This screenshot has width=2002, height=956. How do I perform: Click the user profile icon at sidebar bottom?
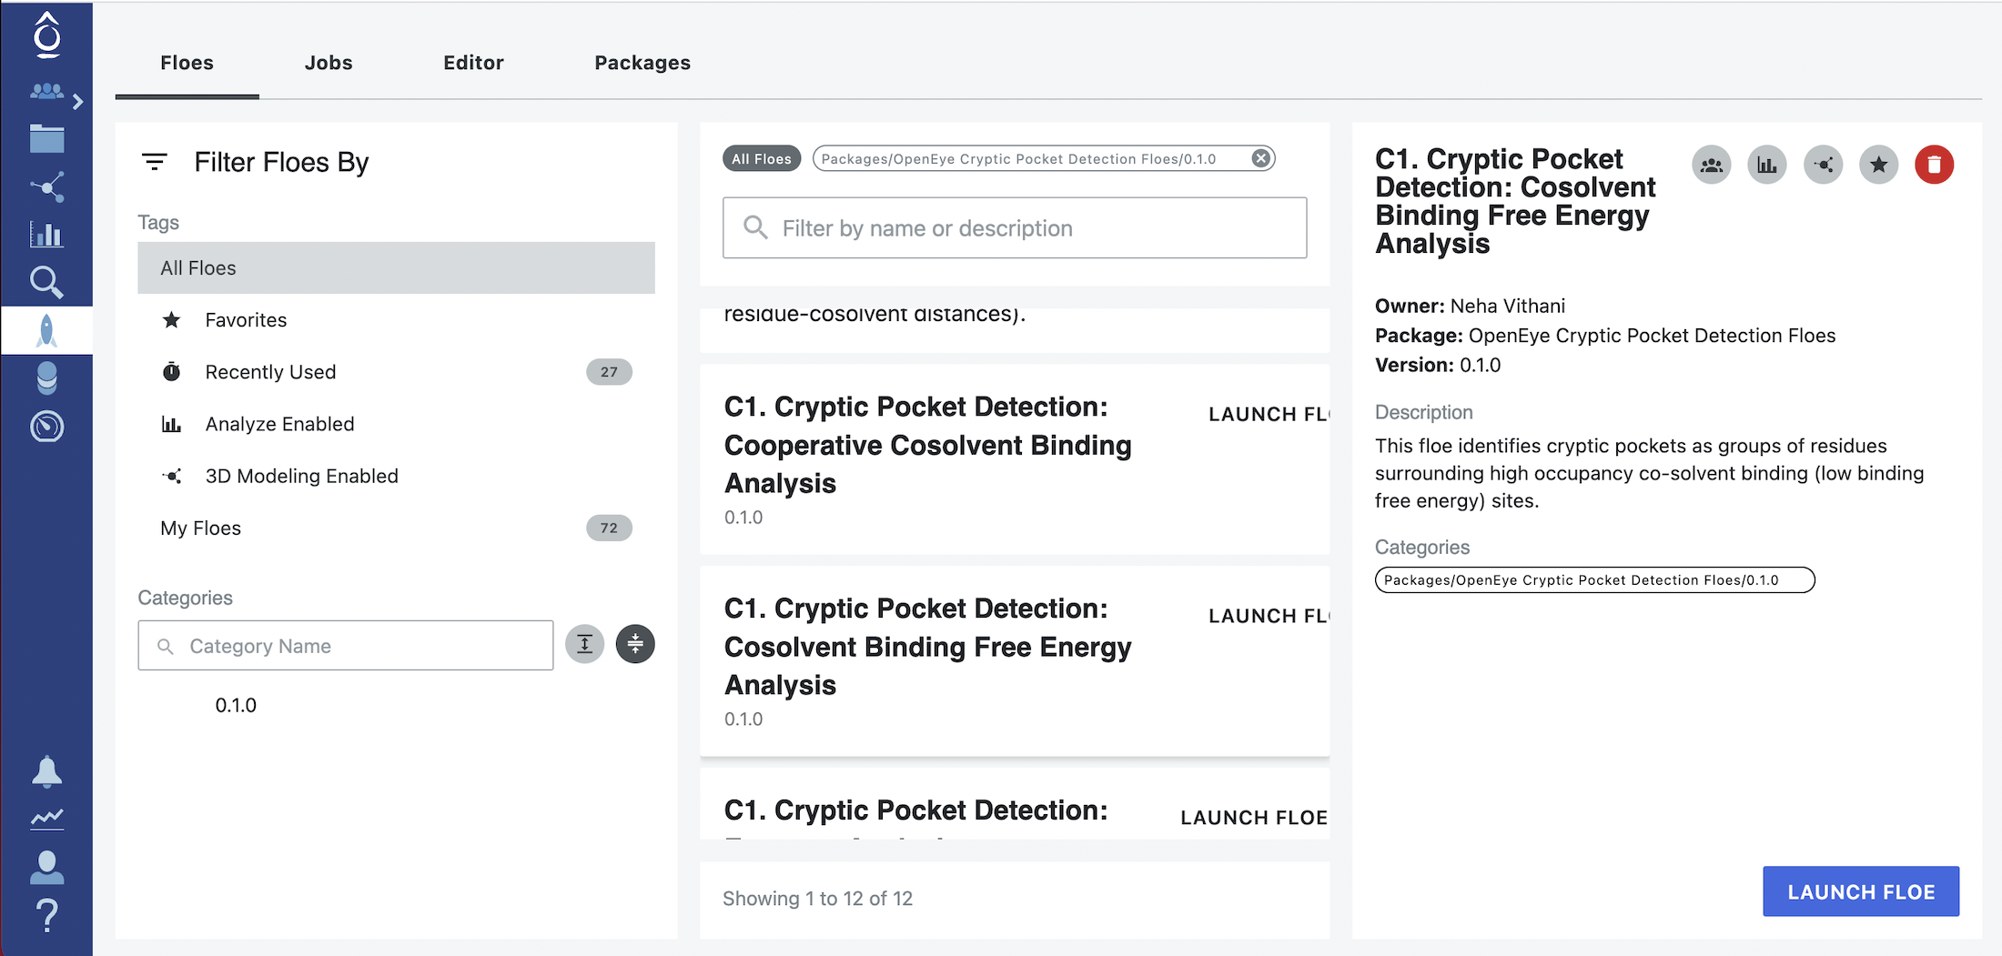46,866
